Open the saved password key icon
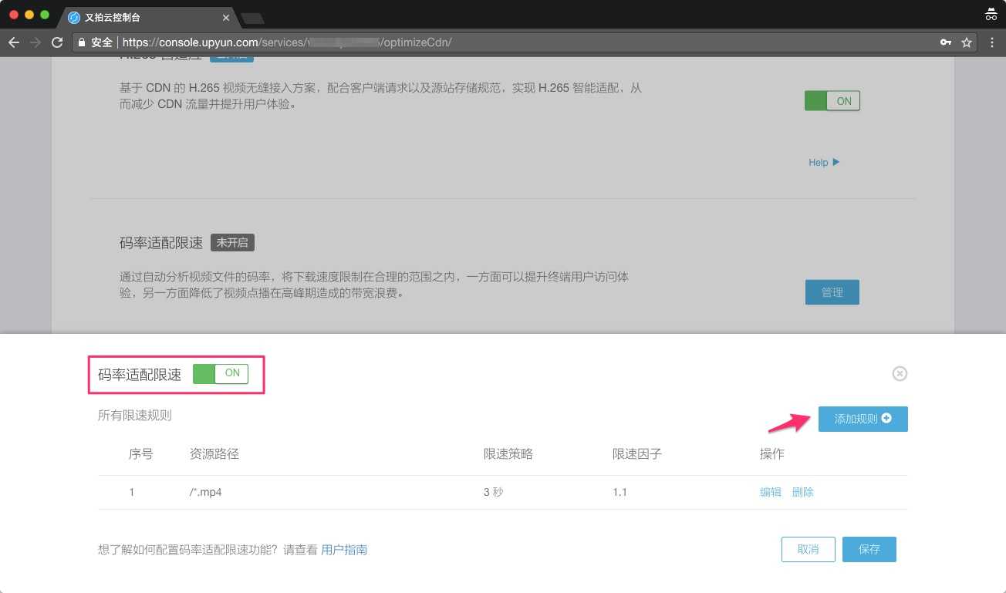Viewport: 1006px width, 593px height. pos(946,42)
